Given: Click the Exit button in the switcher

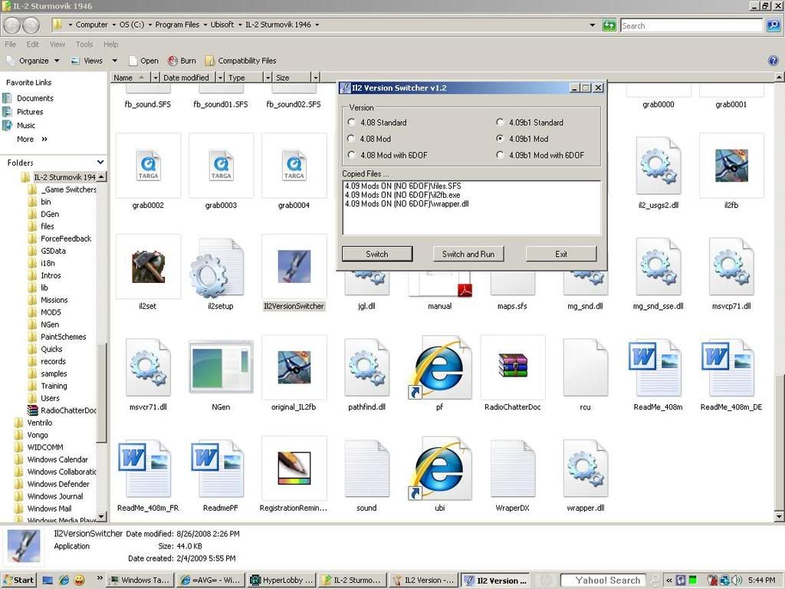Looking at the screenshot, I should (x=561, y=254).
